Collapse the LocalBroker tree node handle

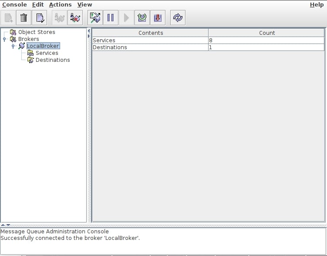[13, 46]
